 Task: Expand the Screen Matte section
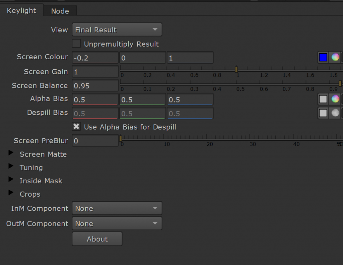point(11,153)
